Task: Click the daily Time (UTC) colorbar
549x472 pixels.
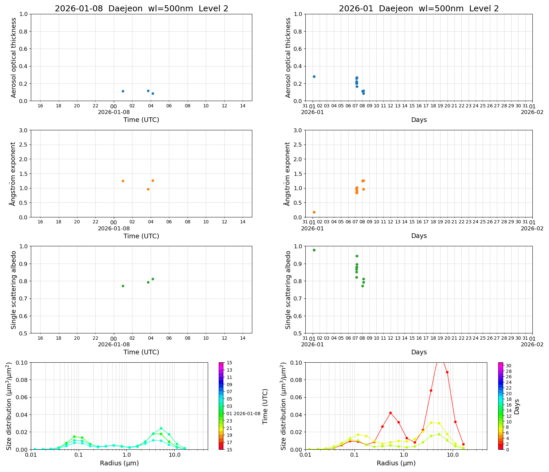Action: click(x=221, y=406)
